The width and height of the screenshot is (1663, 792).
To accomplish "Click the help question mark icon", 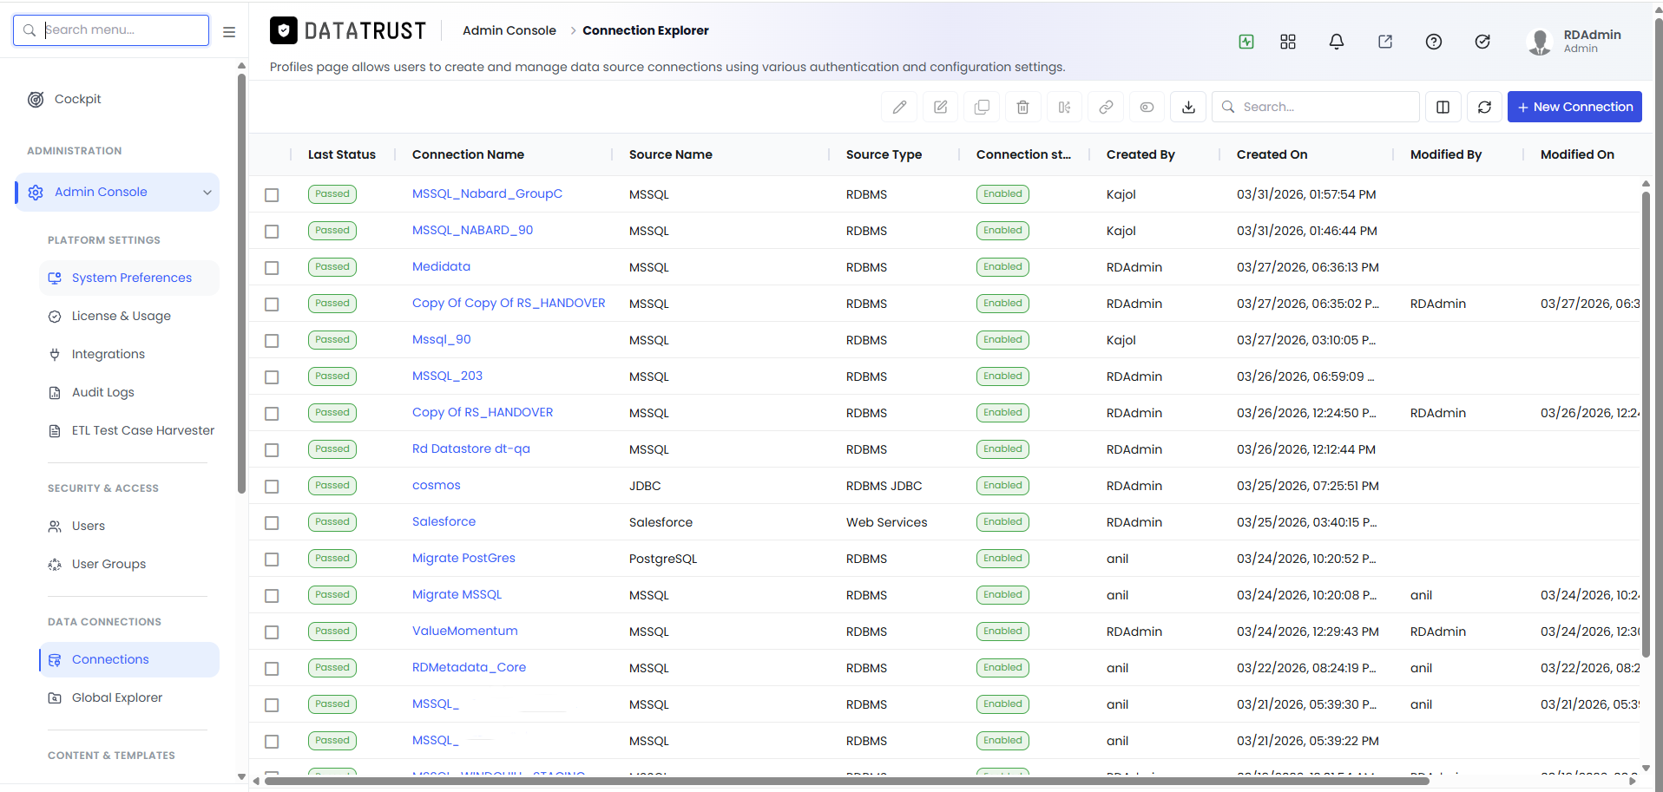I will coord(1433,42).
